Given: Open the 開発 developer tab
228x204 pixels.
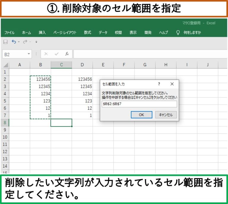Looking at the screenshot, I should 148,33.
